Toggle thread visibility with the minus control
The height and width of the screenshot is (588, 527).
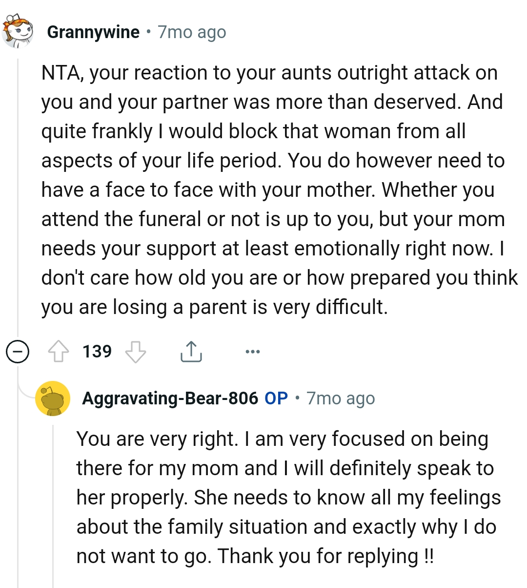click(x=18, y=351)
